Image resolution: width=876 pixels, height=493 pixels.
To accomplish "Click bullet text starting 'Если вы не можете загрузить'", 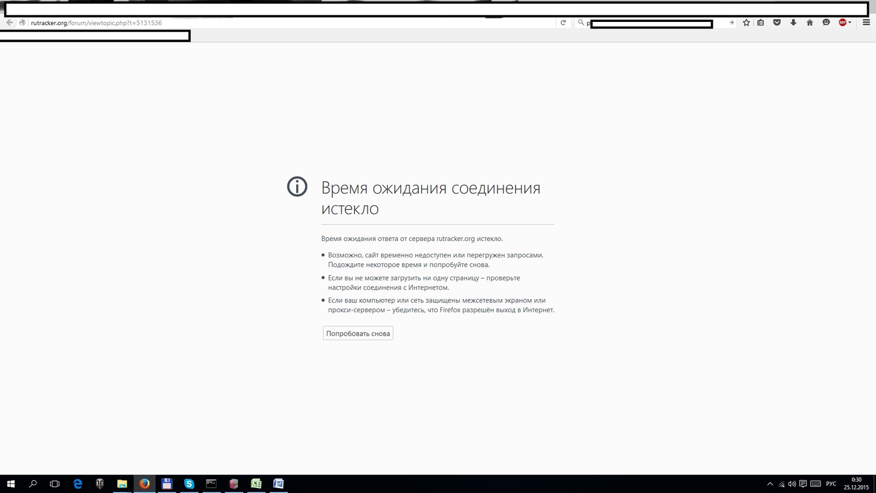I will coord(424,283).
